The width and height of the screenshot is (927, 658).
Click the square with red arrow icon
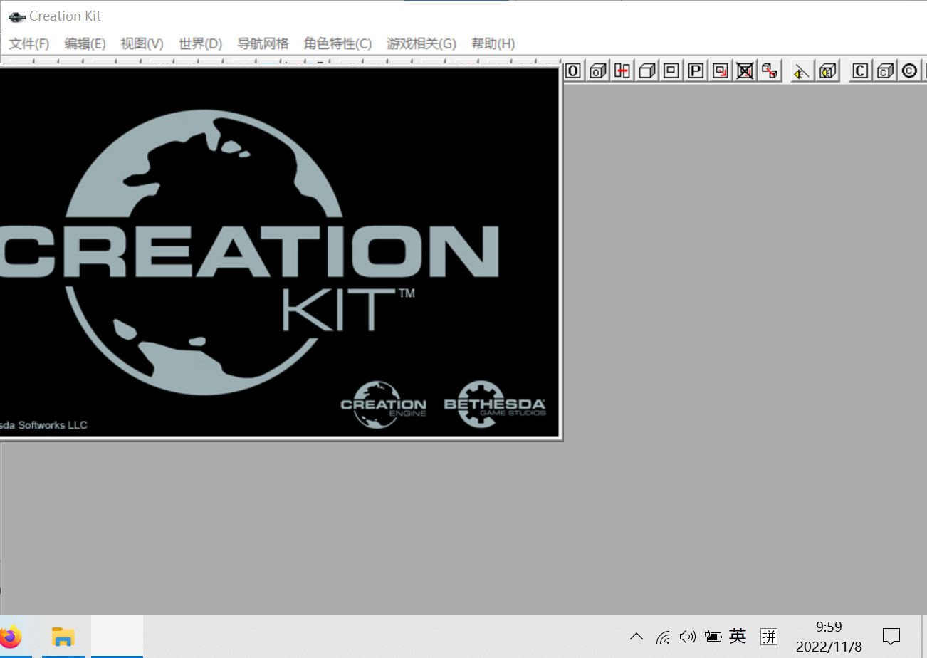click(721, 71)
